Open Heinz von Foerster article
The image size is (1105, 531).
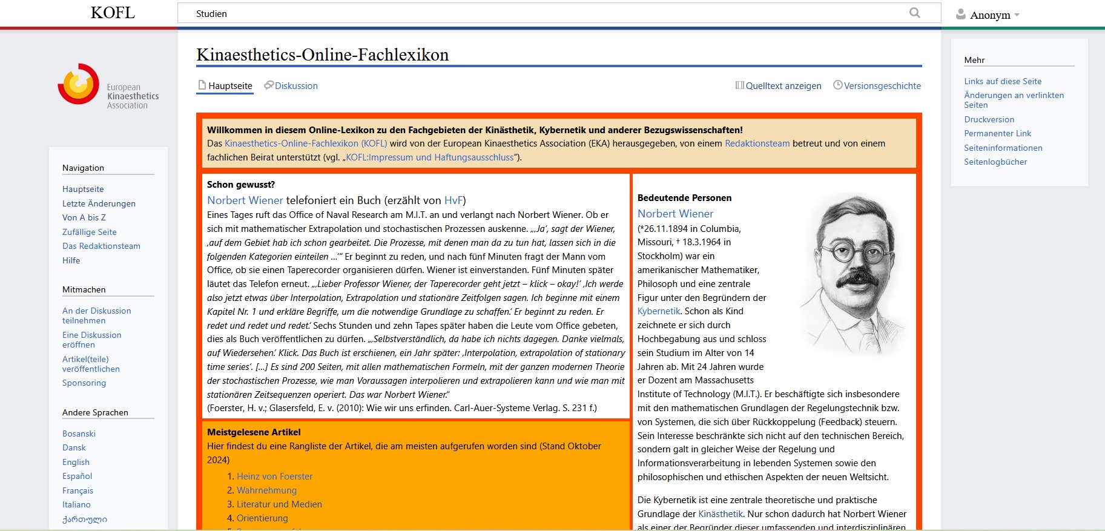tap(274, 477)
